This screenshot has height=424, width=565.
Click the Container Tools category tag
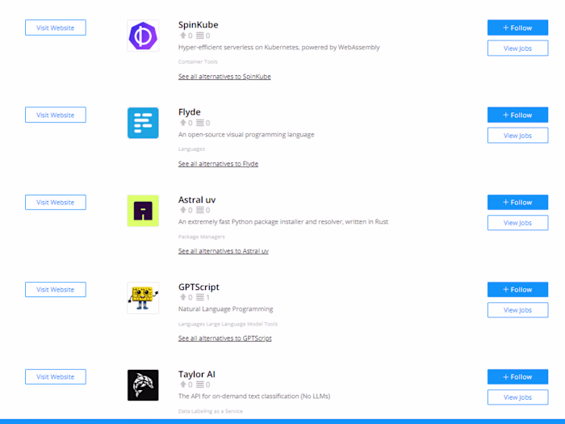[198, 61]
